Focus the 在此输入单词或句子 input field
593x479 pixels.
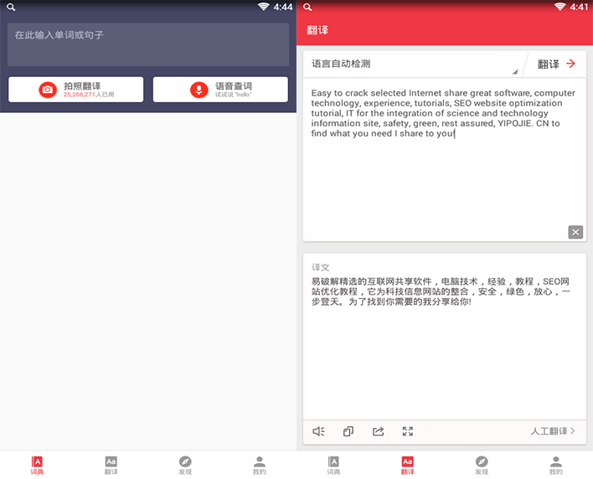coord(147,44)
